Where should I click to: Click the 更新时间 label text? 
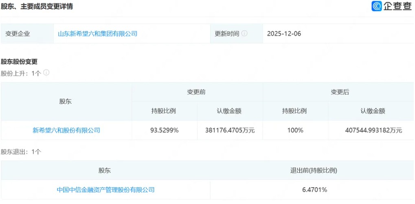tap(227, 34)
